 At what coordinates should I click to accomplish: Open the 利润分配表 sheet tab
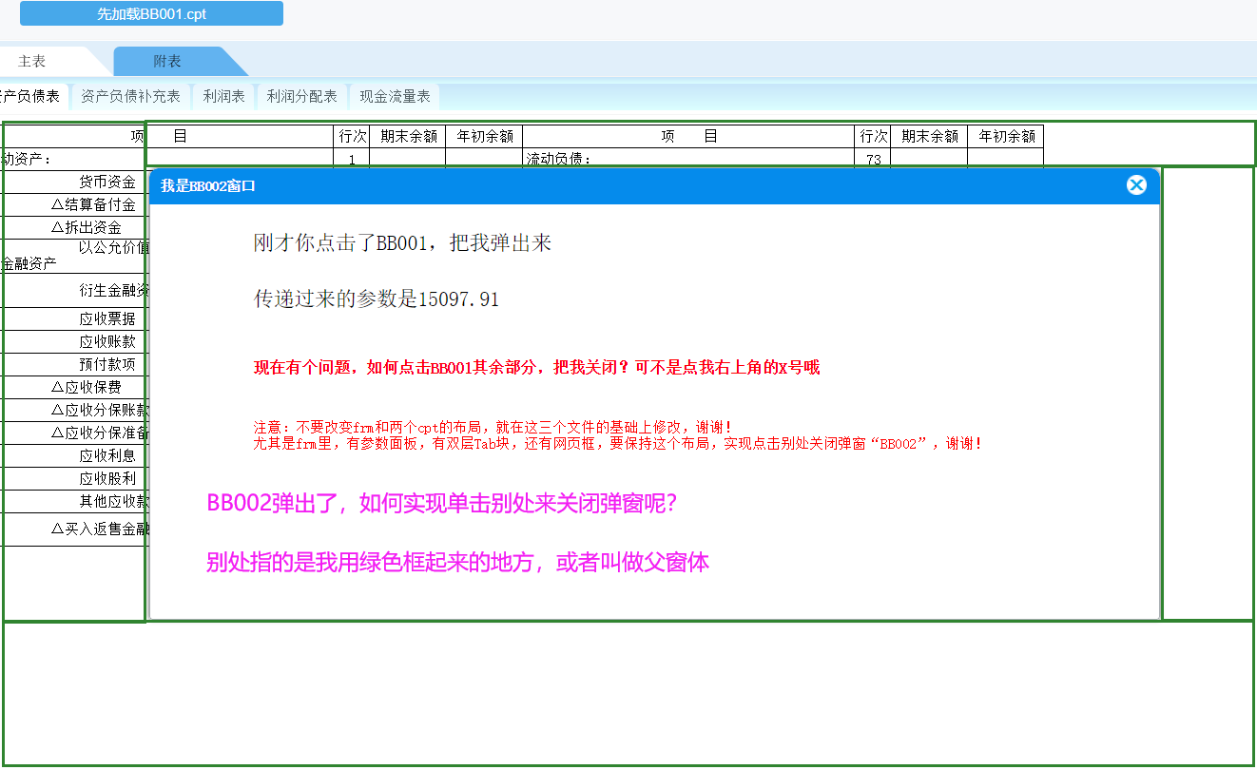[302, 96]
